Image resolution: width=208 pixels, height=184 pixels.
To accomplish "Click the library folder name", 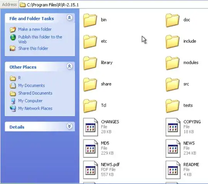I will (107, 63).
